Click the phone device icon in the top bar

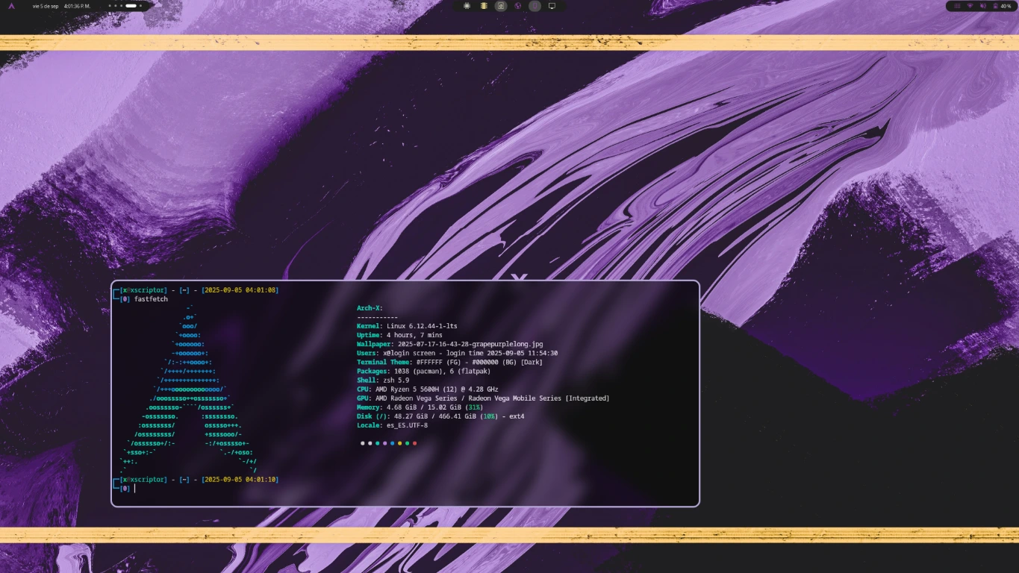coord(535,6)
